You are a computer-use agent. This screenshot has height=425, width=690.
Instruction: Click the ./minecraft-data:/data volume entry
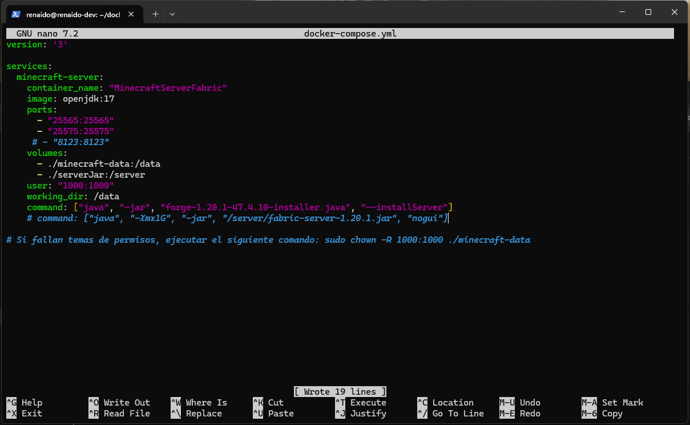coord(104,164)
